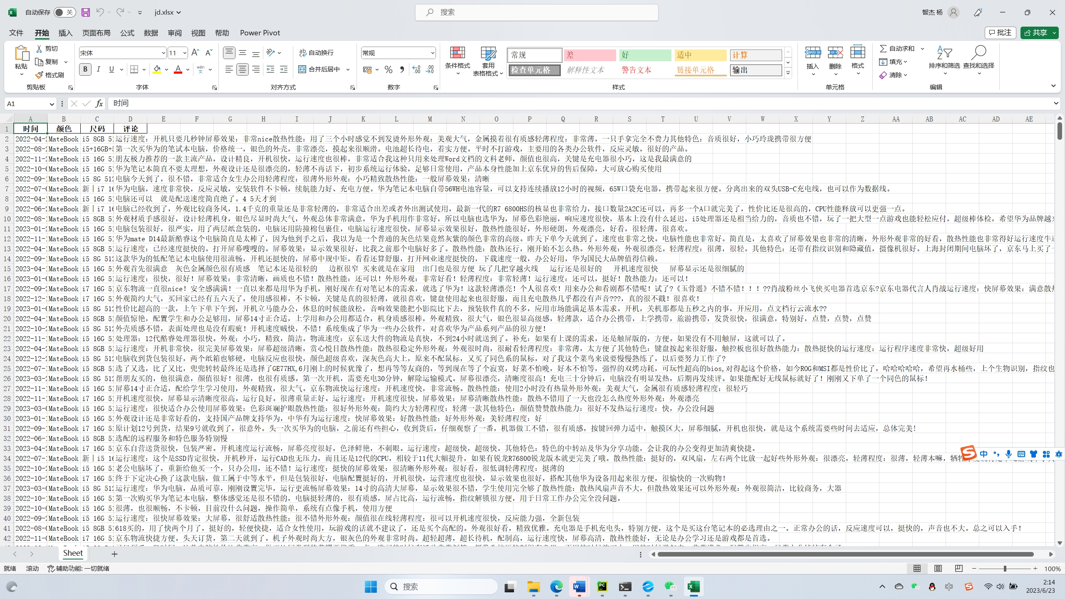Click the Center align icon
This screenshot has height=599, width=1065.
(243, 69)
